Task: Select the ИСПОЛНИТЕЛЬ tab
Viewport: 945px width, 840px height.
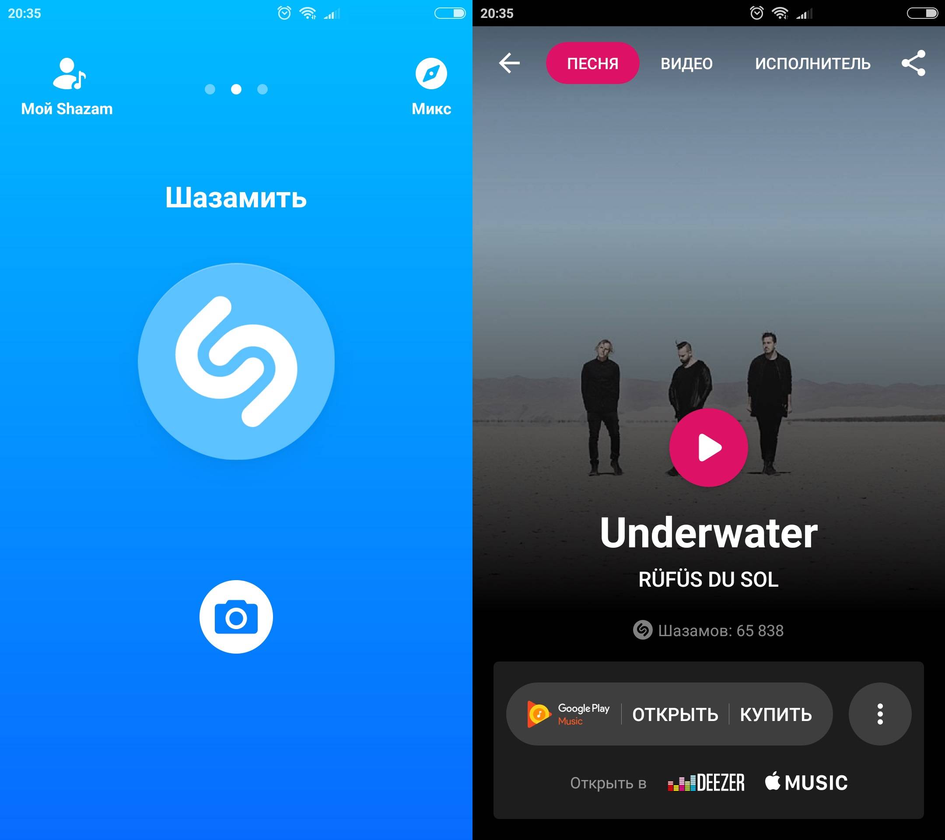Action: 812,64
